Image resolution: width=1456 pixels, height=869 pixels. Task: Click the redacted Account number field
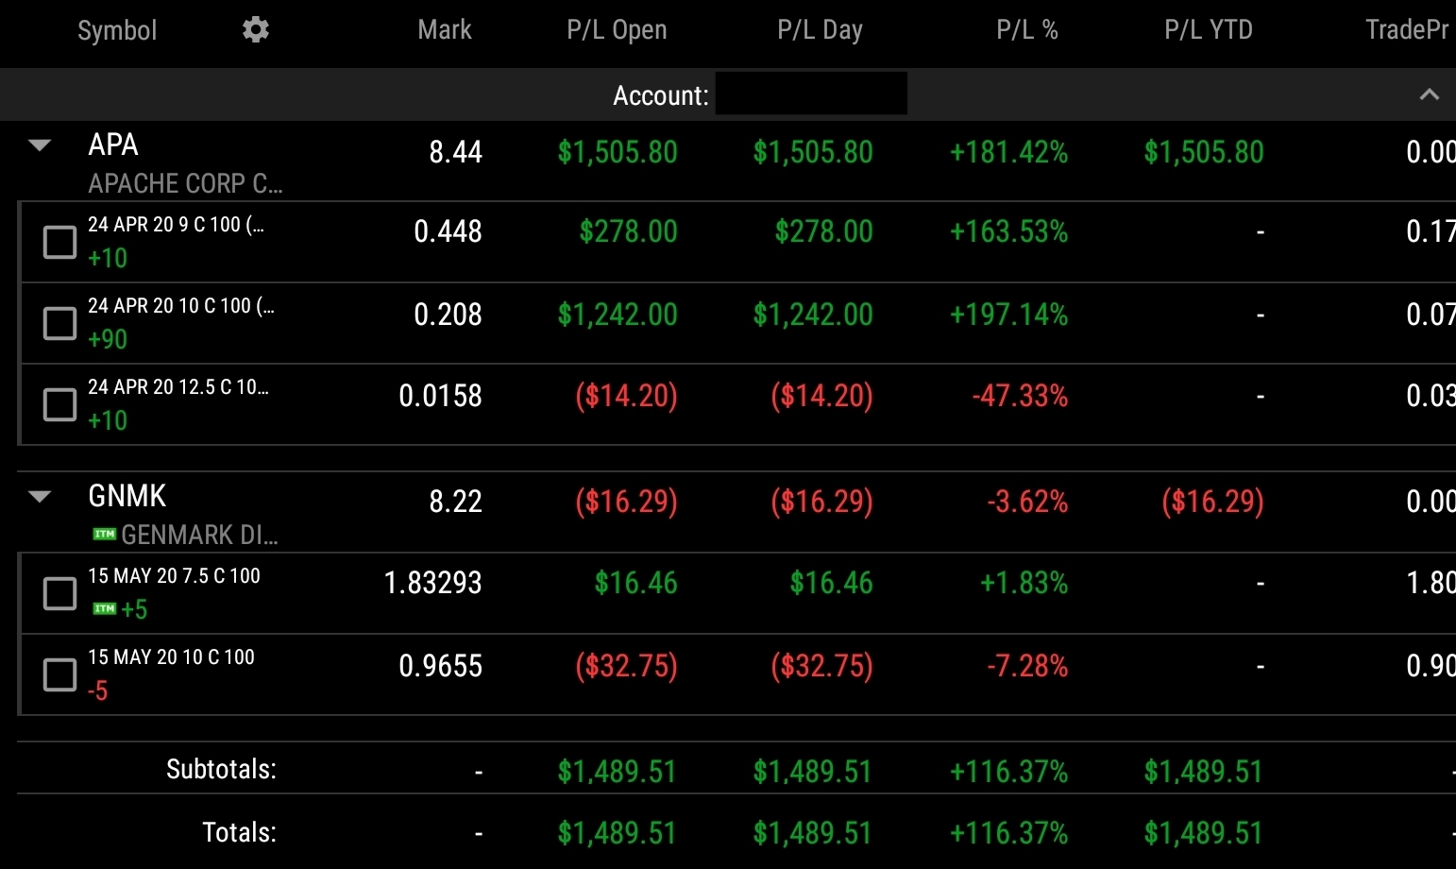point(811,94)
